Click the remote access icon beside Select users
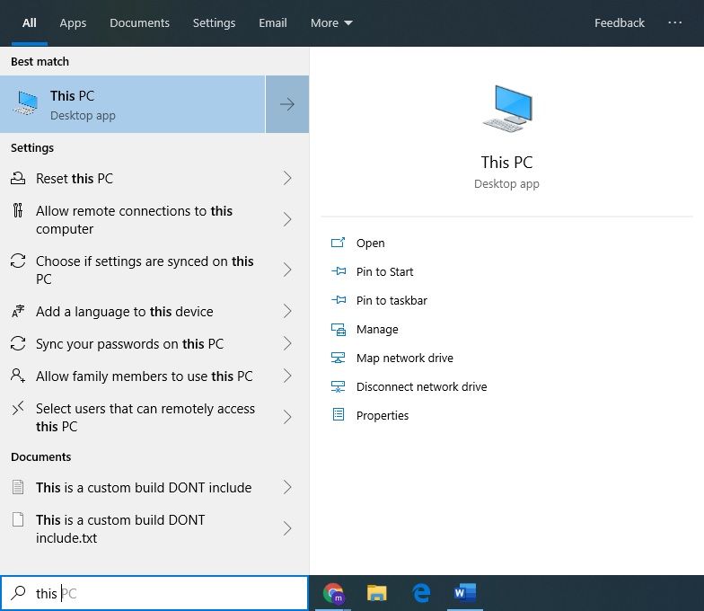 [x=18, y=408]
